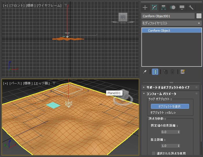Open the object color swatch
203x157 pixels.
click(x=199, y=16)
